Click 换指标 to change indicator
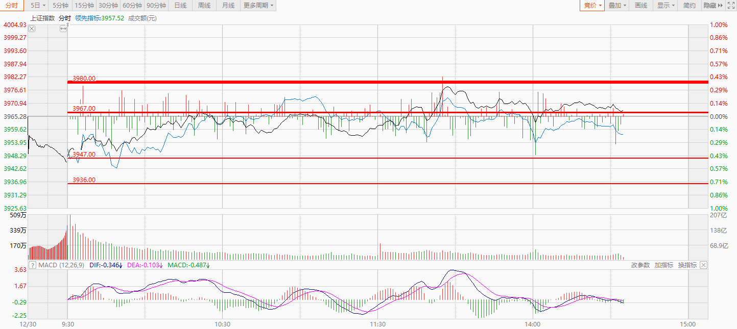The image size is (737, 329). pyautogui.click(x=687, y=265)
